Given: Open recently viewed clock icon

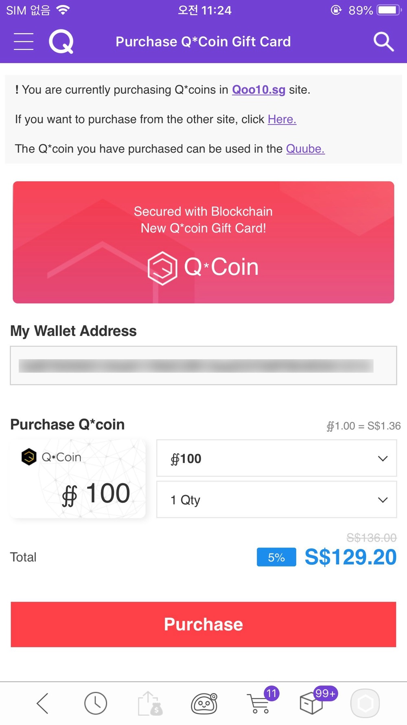Looking at the screenshot, I should click(x=96, y=703).
